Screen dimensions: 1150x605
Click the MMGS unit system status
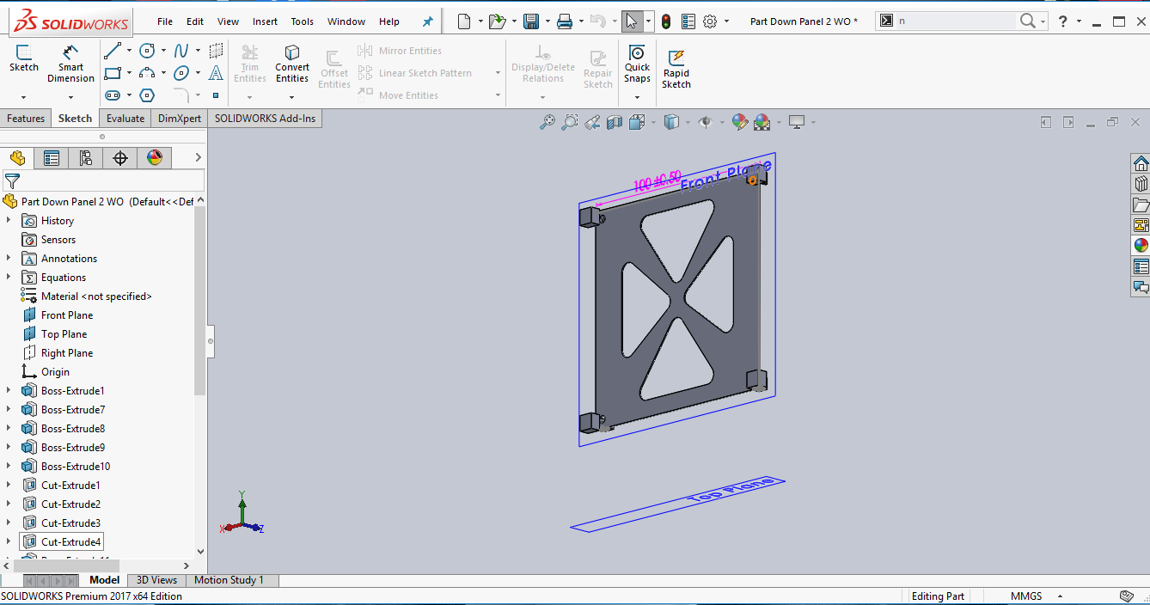1026,596
